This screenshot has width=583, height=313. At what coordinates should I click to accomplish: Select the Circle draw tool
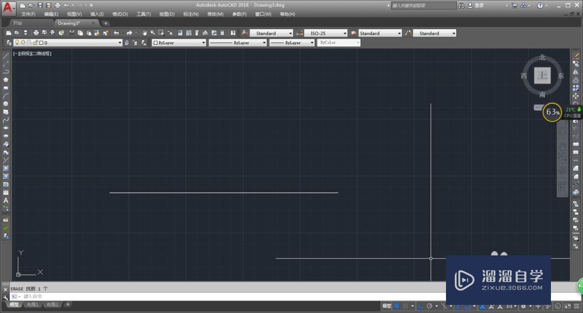point(6,104)
